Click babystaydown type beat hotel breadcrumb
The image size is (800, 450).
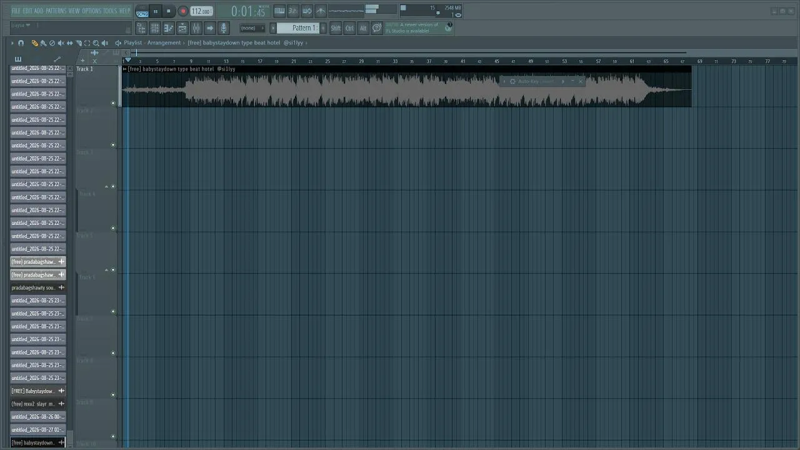[245, 43]
